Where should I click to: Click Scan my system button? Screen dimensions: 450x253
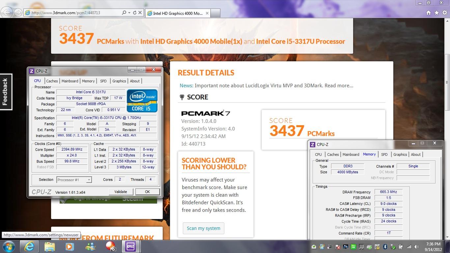[203, 228]
